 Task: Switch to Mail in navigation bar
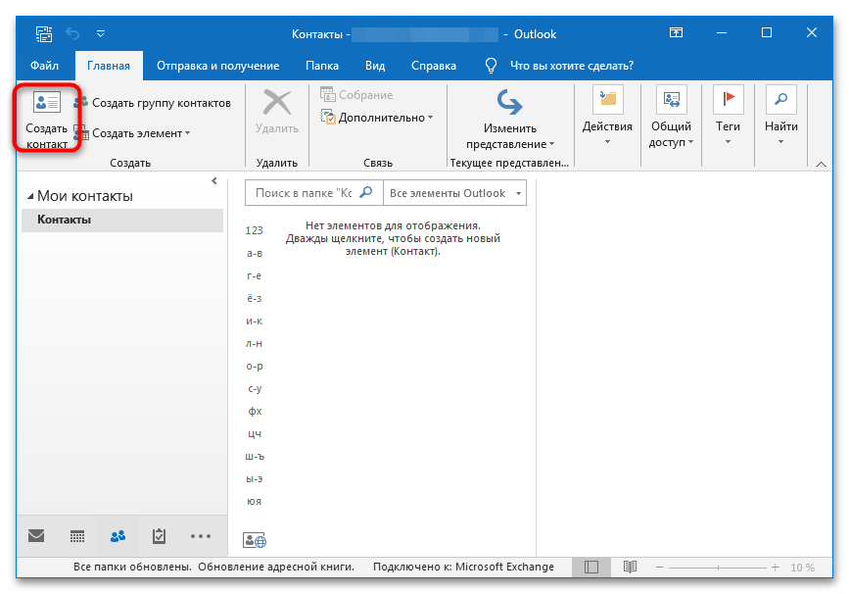pos(36,536)
